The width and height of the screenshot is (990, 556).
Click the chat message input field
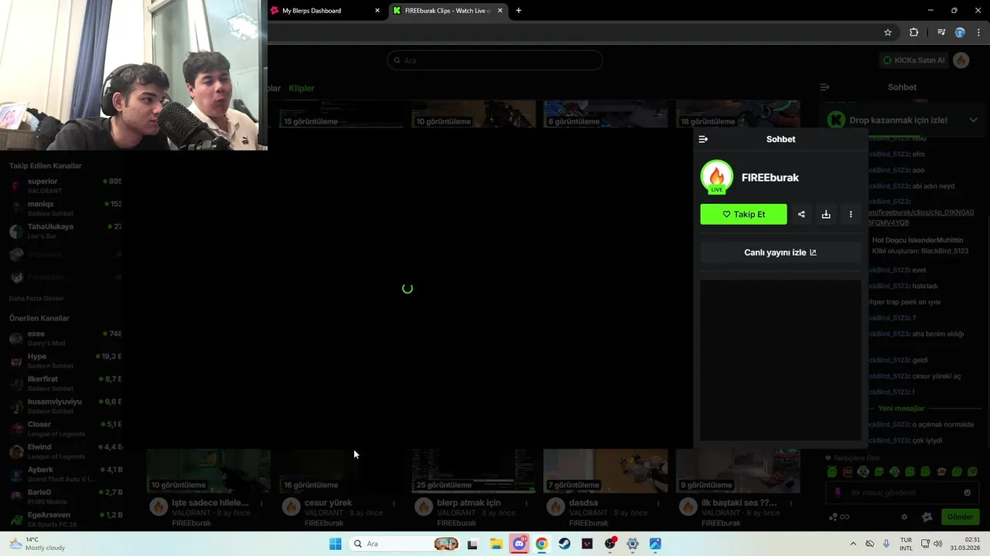pyautogui.click(x=901, y=493)
